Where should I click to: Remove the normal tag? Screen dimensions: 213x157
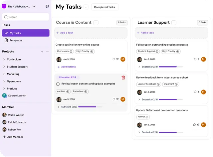click(147, 117)
